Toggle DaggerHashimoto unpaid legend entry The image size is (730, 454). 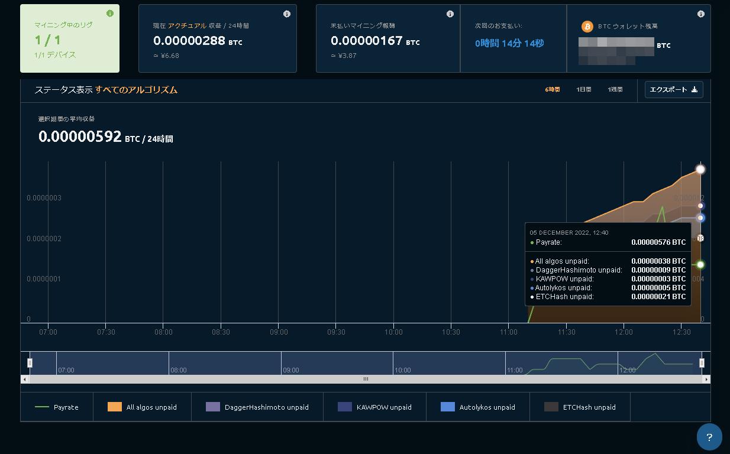coord(257,407)
